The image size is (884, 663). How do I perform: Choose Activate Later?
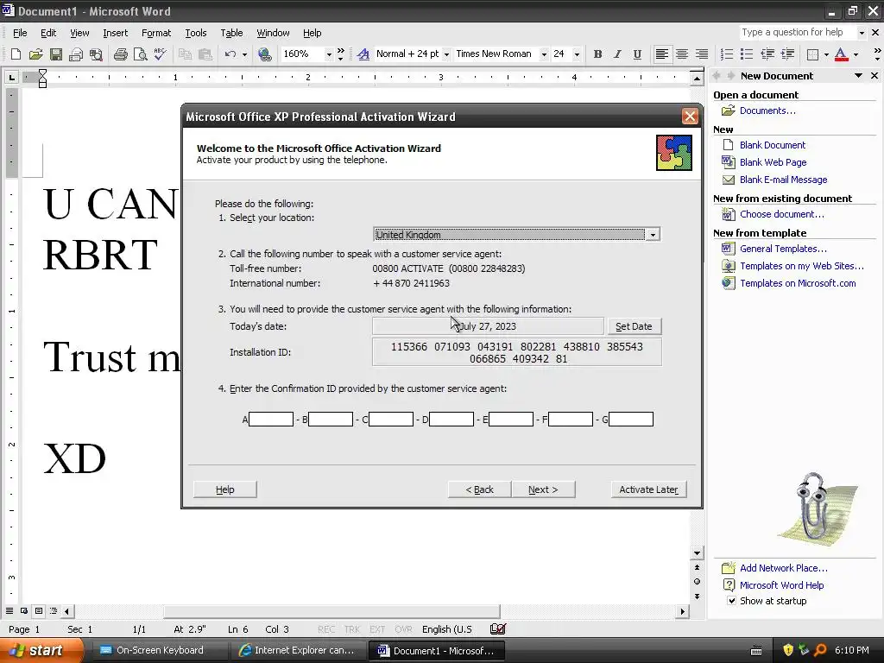(649, 489)
